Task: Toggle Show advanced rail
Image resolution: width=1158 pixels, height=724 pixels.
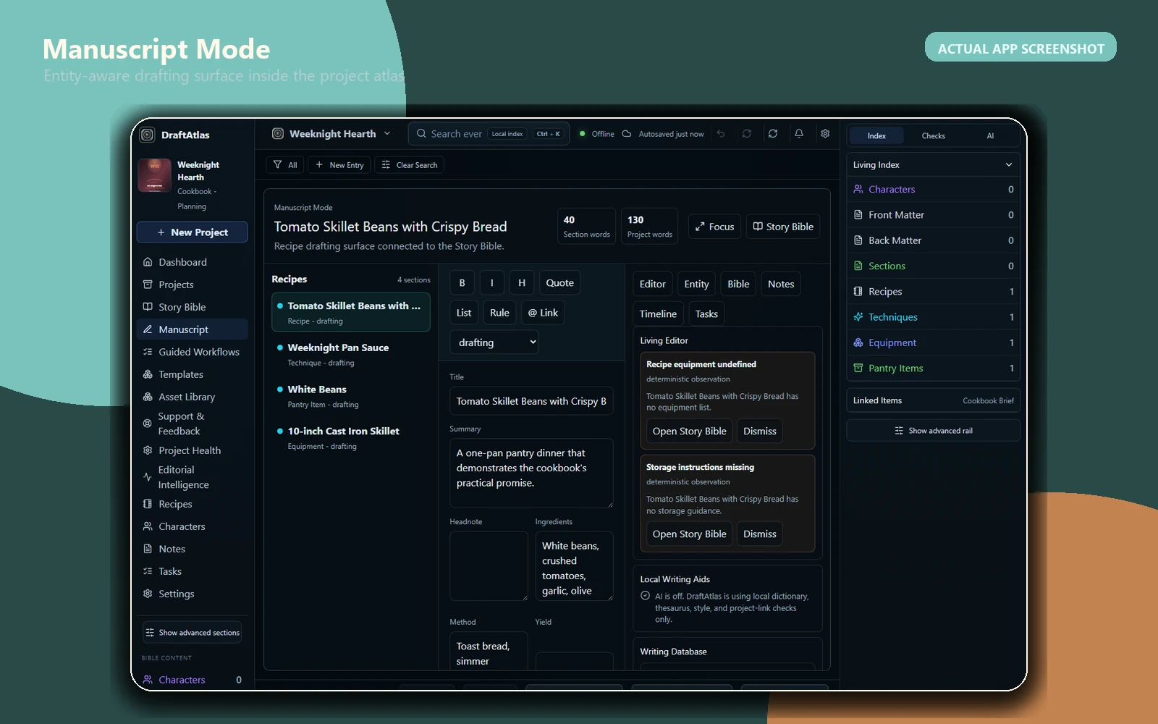Action: click(933, 431)
